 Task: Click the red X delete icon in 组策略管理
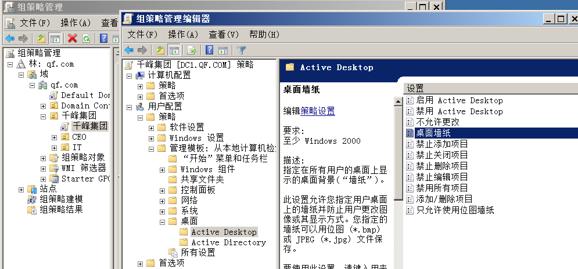[x=73, y=38]
